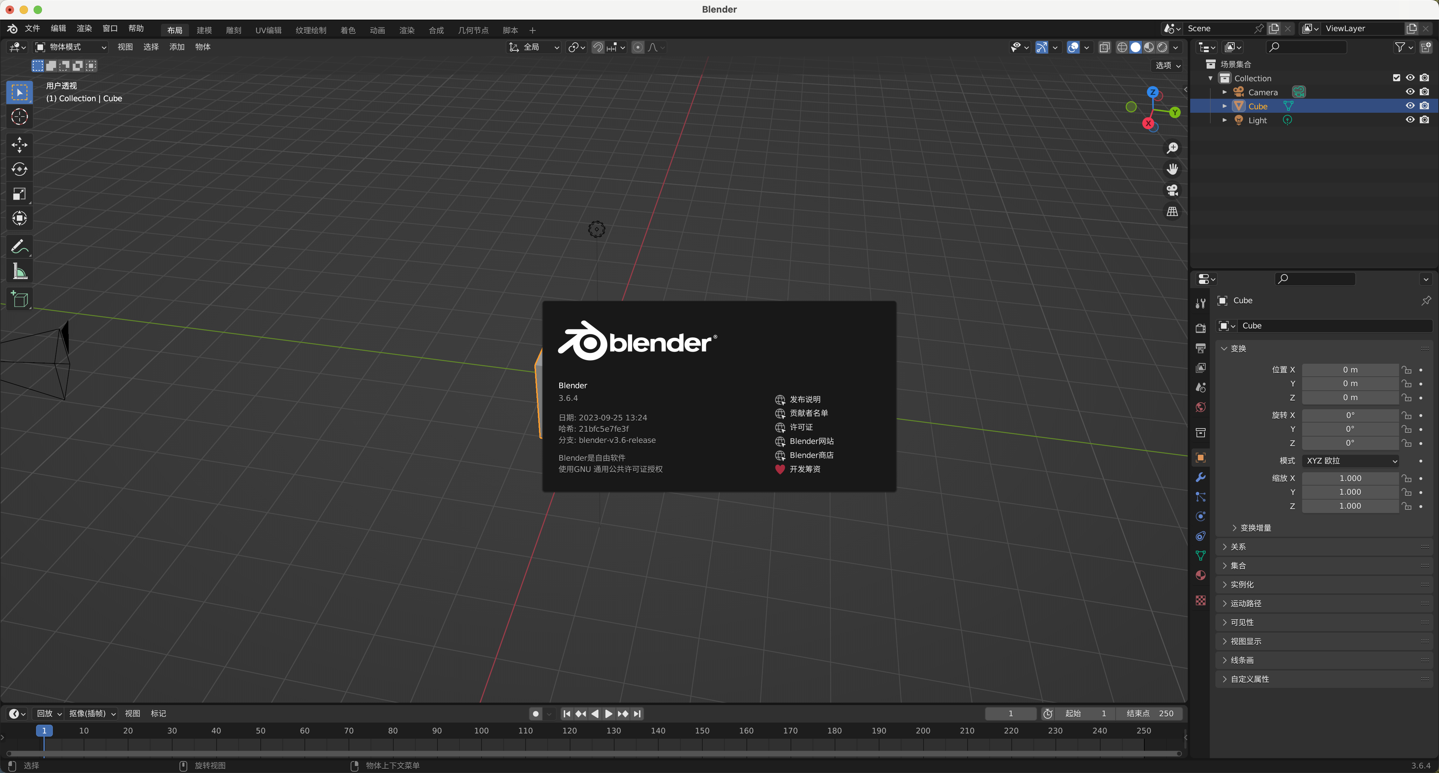
Task: Open the 贡献者名单 credits link
Action: (x=809, y=413)
